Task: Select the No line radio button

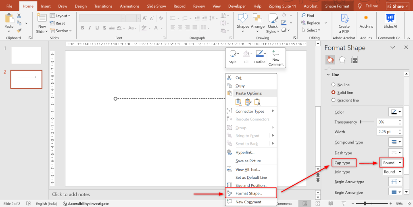Action: 333,85
